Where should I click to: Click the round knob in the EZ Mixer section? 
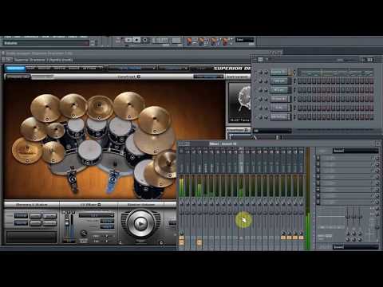point(83,234)
